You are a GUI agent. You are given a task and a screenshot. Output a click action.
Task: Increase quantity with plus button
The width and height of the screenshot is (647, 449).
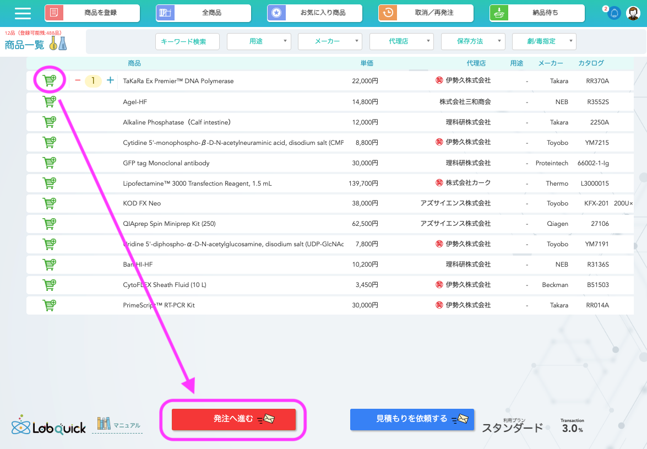coord(110,81)
